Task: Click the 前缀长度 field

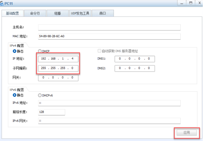Action: click(x=51, y=112)
